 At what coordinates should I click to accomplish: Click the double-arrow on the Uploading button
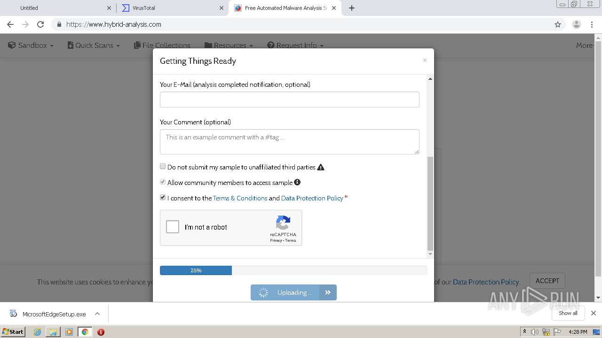tap(328, 292)
